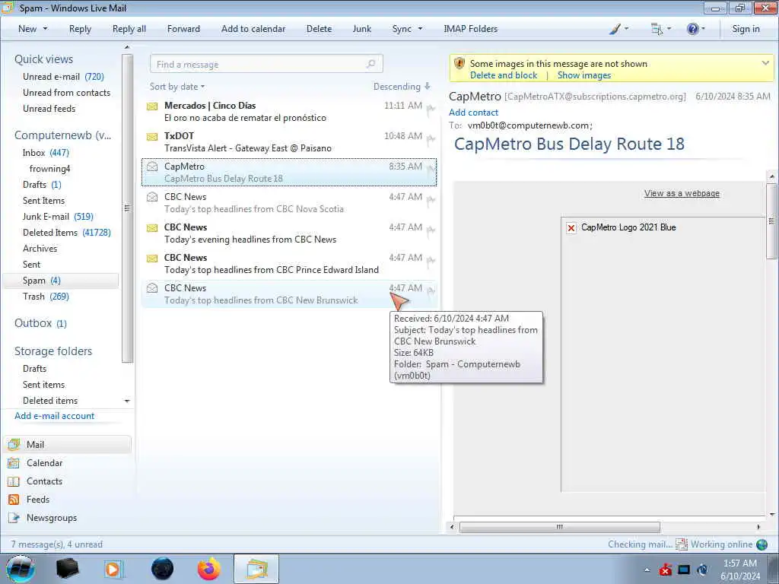This screenshot has width=779, height=584.
Task: Click the TxDOT message envelope icon
Action: coord(152,137)
